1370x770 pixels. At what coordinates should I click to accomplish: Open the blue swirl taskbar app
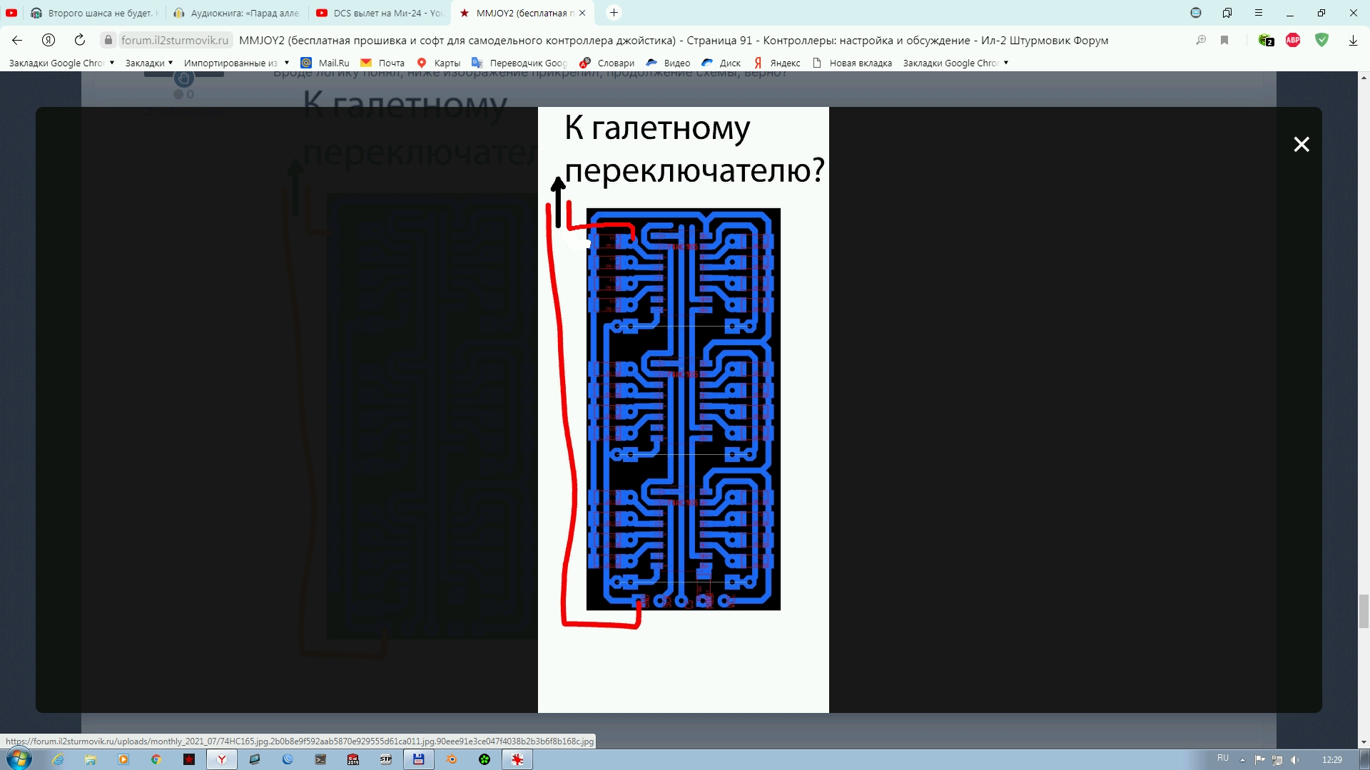click(x=288, y=759)
